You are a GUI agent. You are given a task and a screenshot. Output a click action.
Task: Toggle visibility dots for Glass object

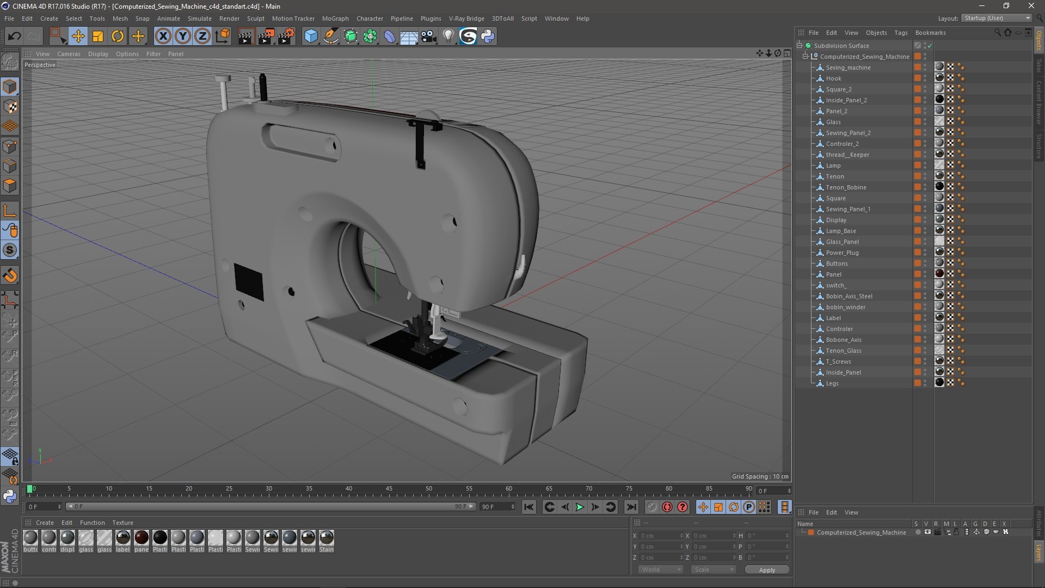[x=925, y=122]
